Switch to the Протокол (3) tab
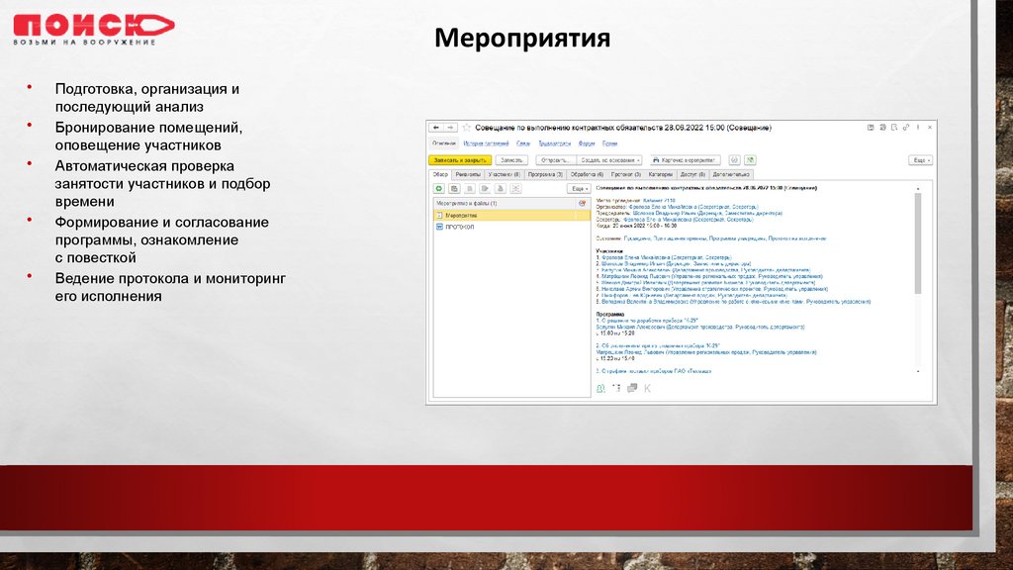This screenshot has width=1013, height=570. [x=625, y=174]
